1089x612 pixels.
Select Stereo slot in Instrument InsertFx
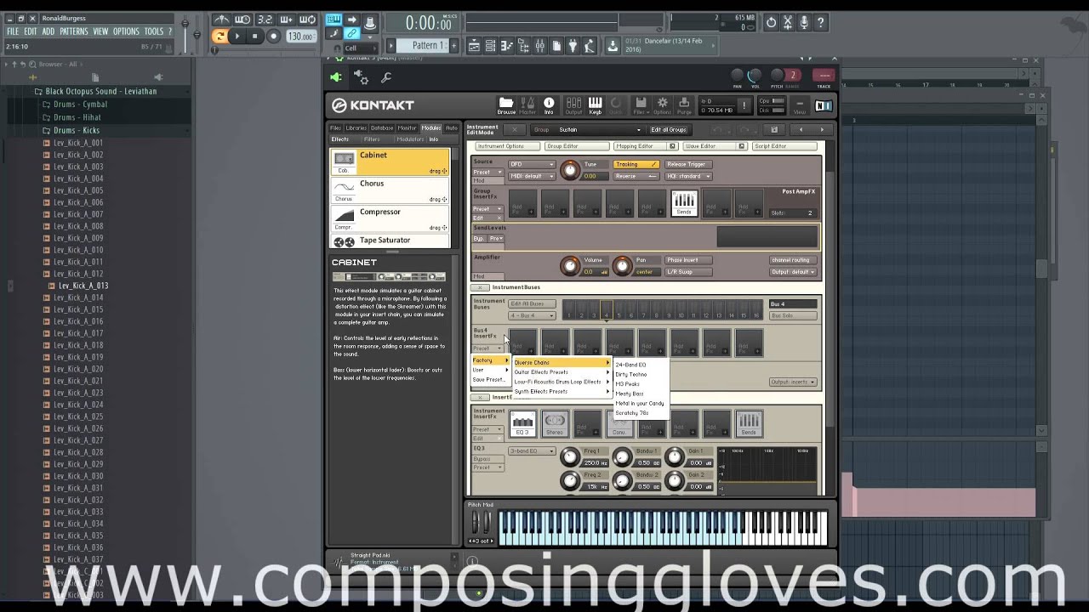coord(555,423)
